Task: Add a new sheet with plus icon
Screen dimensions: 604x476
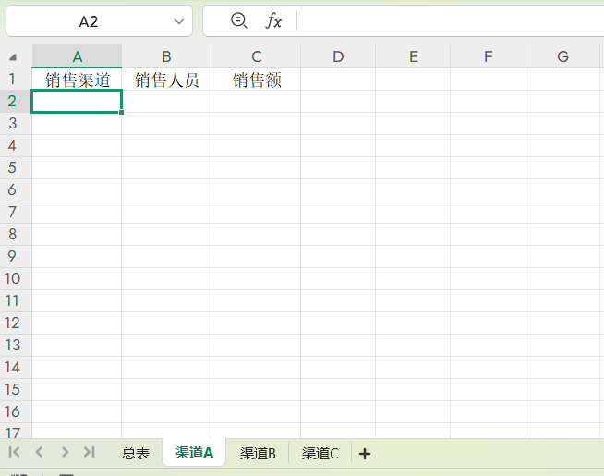Action: (x=365, y=453)
